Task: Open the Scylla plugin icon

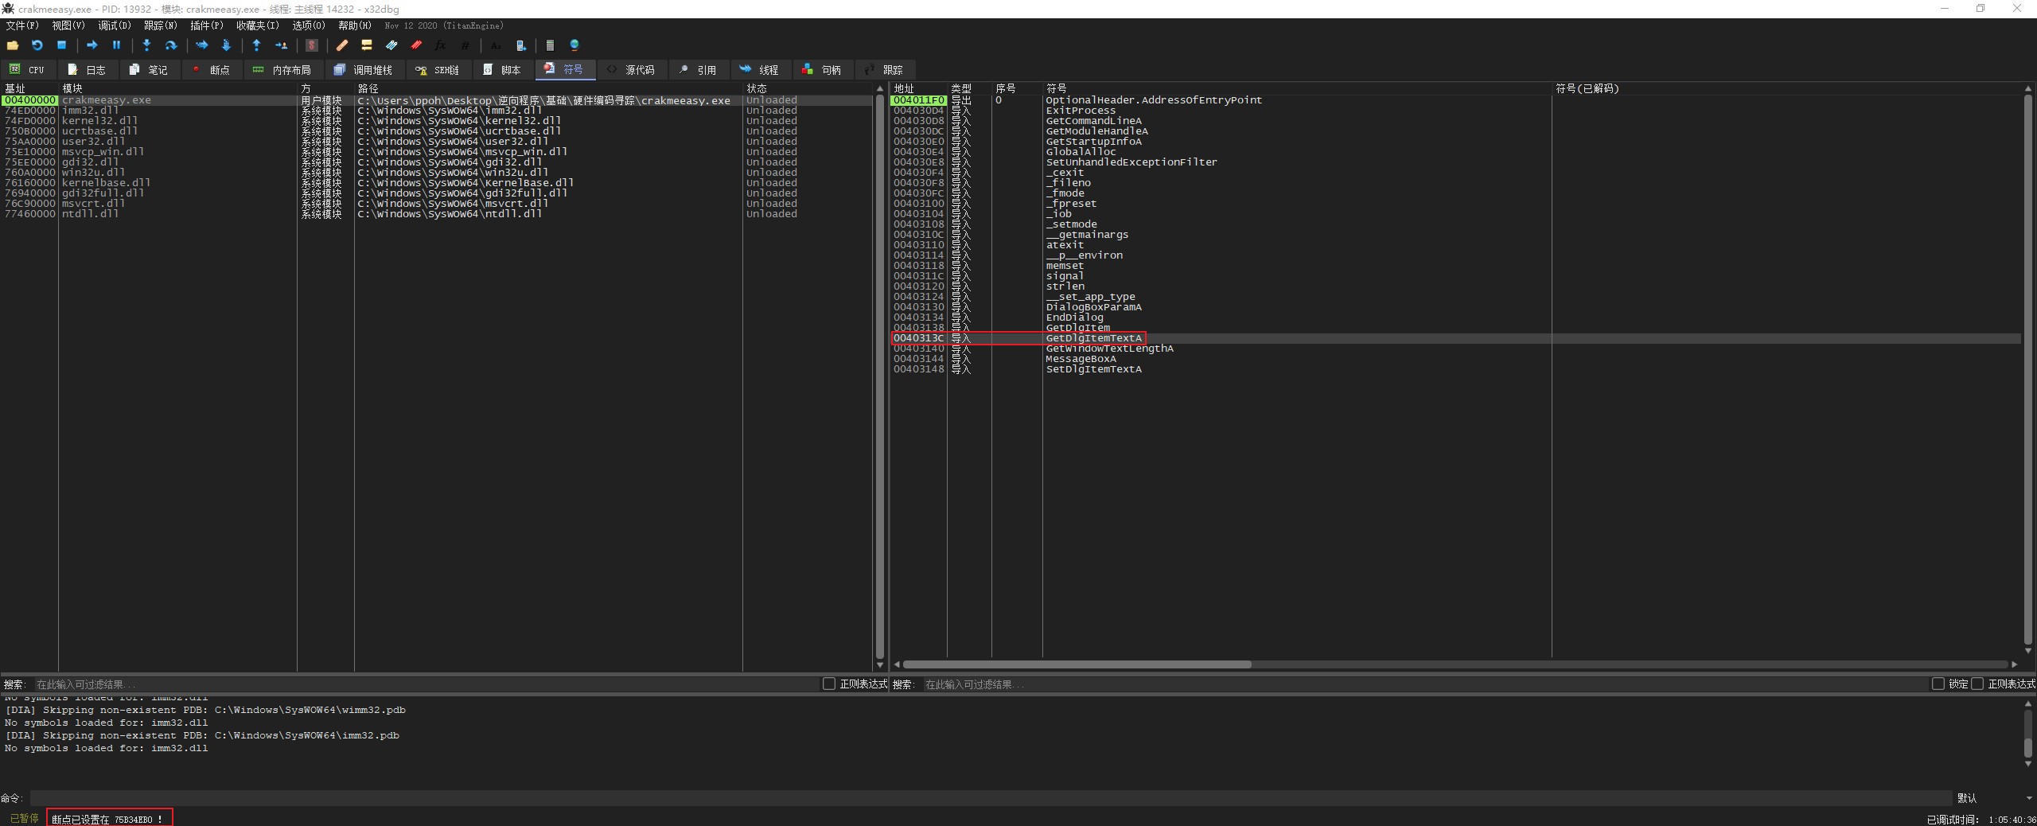Action: coord(312,45)
